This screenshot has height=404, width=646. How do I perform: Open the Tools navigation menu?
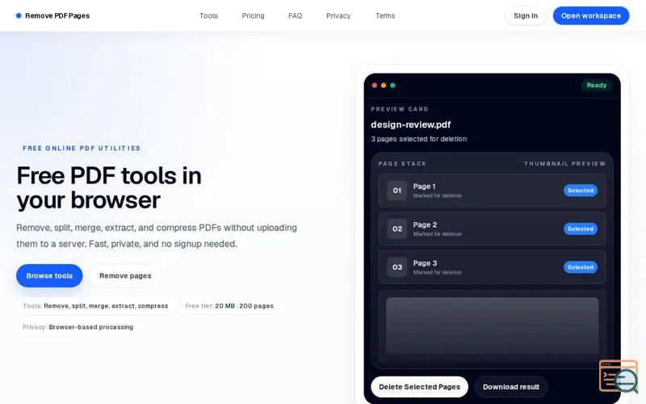point(208,15)
